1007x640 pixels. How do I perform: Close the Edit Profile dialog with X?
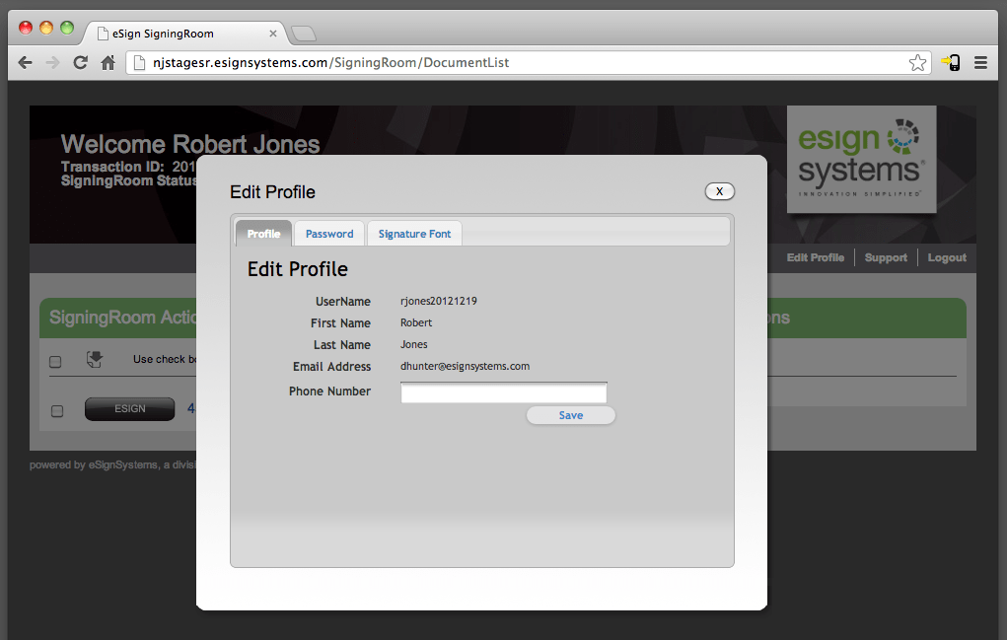point(719,191)
